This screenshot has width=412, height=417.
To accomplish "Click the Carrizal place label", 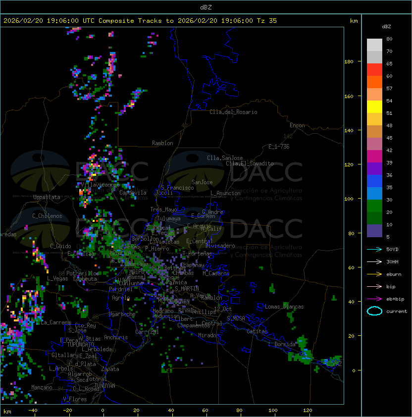I will click(x=147, y=332).
